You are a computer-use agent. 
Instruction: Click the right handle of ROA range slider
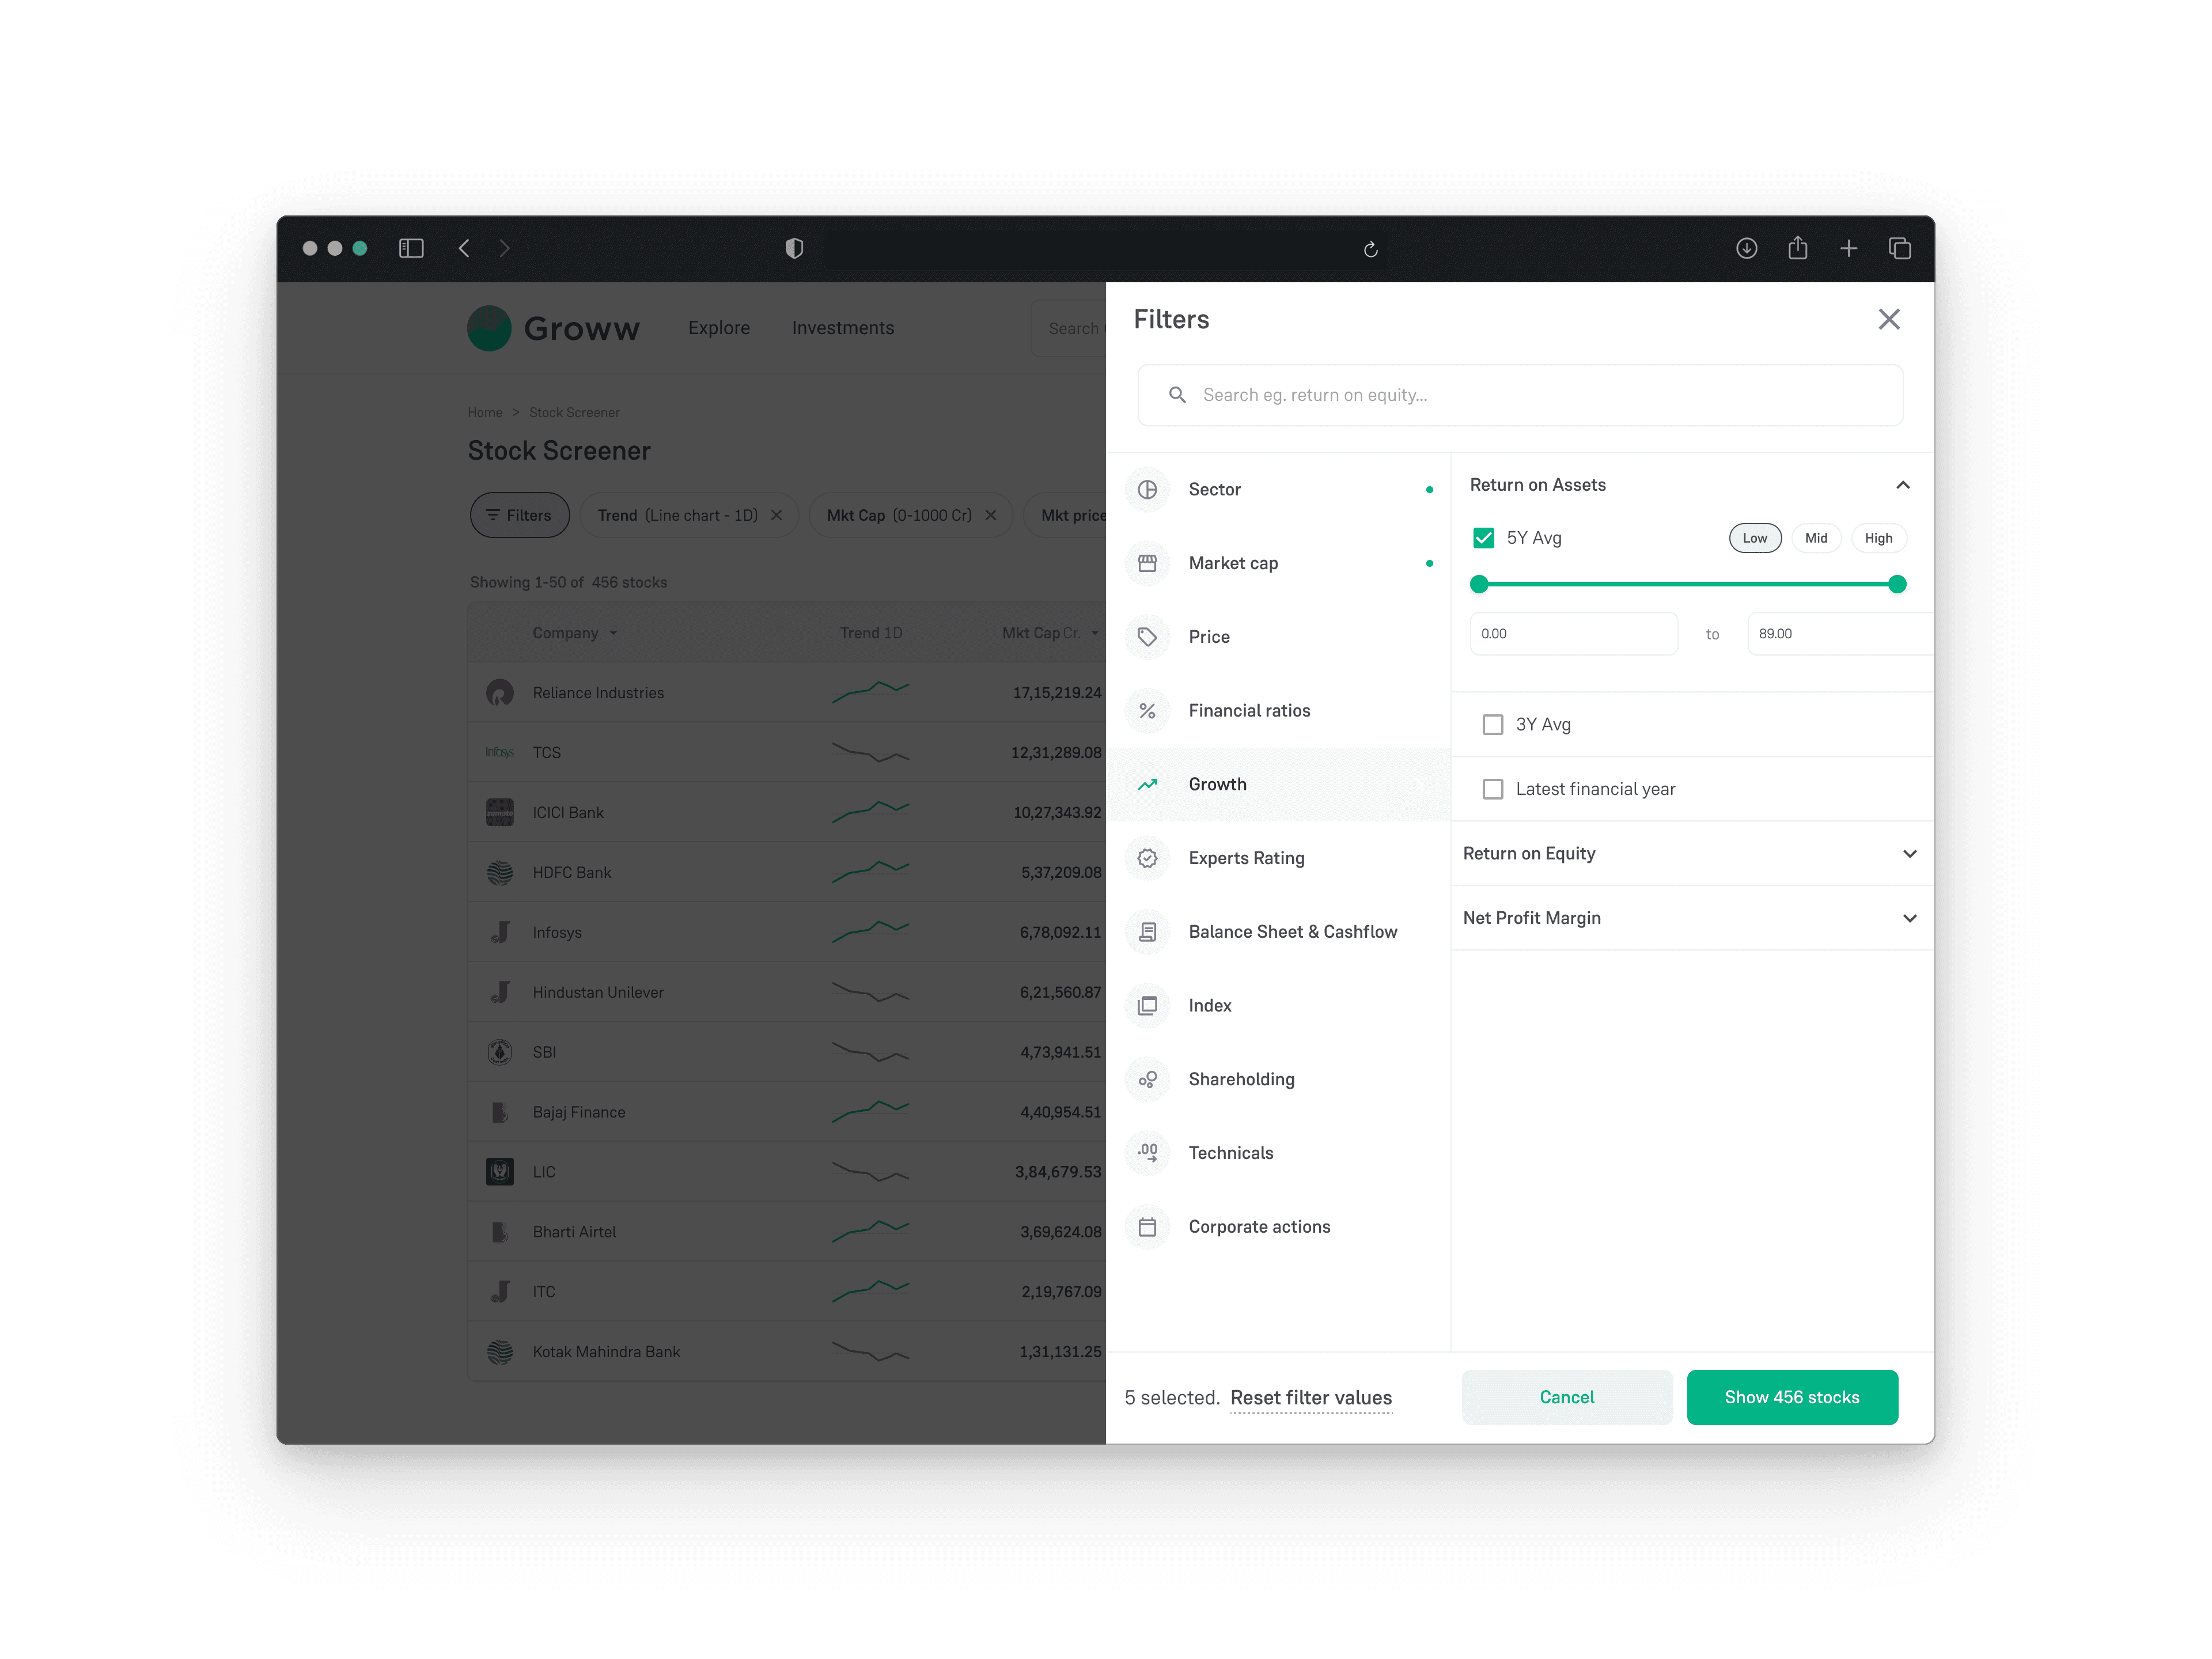[x=1896, y=584]
